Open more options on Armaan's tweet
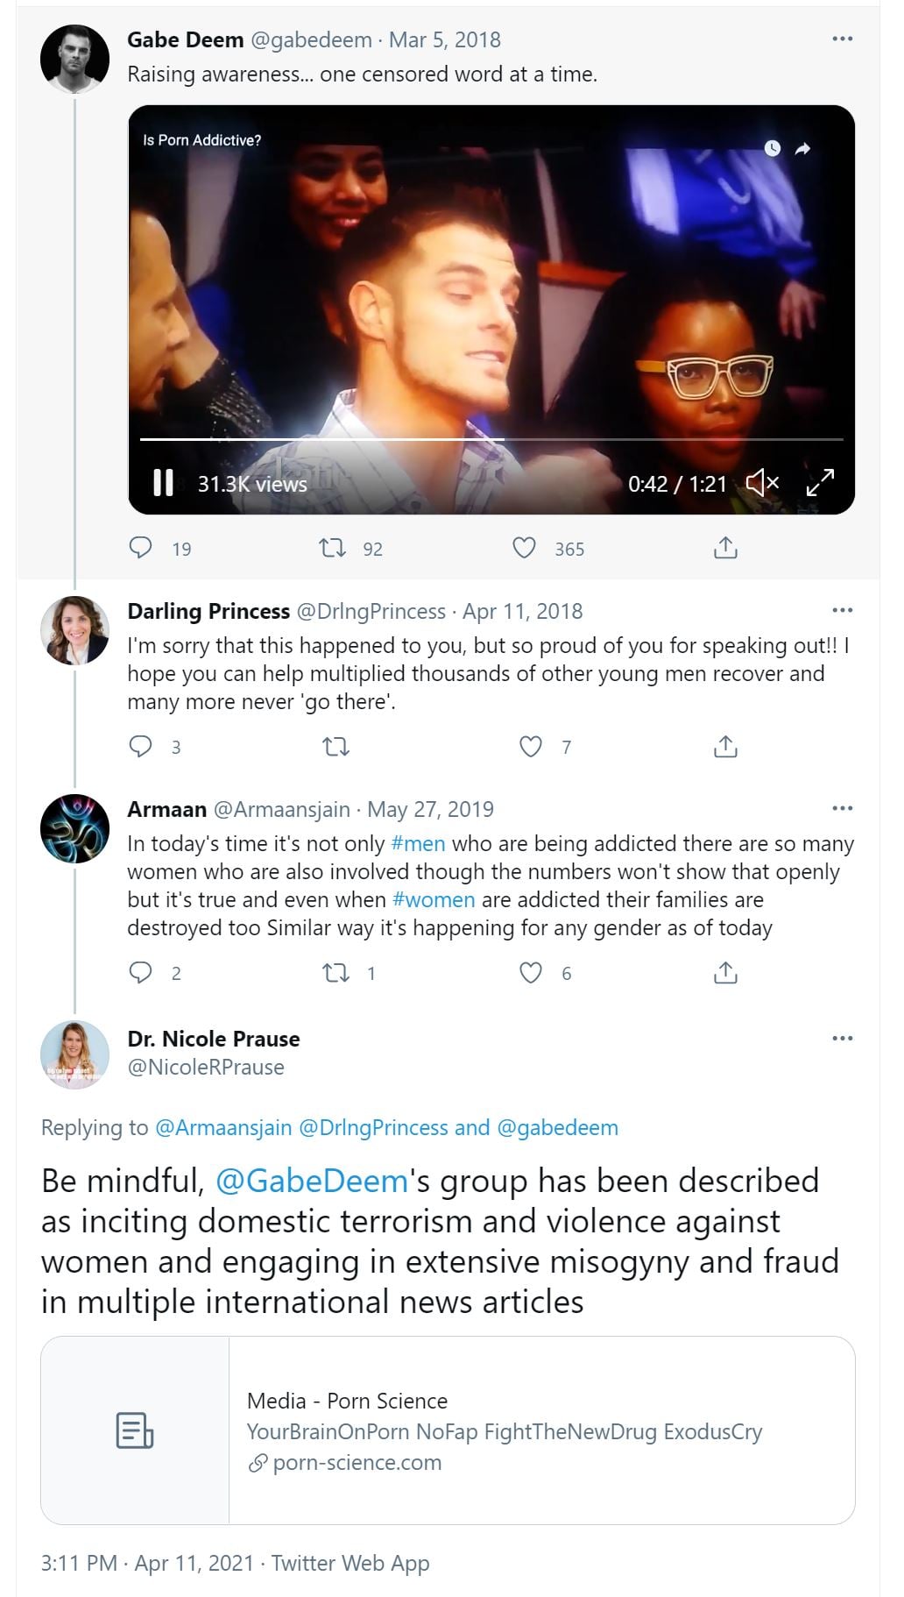This screenshot has width=904, height=1597. pyautogui.click(x=842, y=809)
